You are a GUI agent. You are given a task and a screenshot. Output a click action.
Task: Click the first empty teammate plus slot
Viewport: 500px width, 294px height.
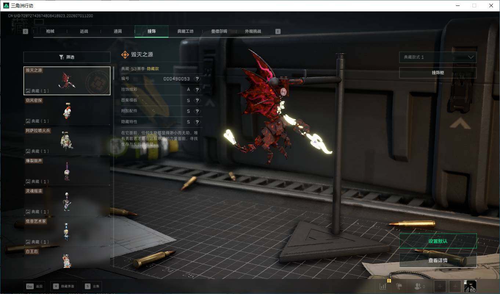coord(441,286)
